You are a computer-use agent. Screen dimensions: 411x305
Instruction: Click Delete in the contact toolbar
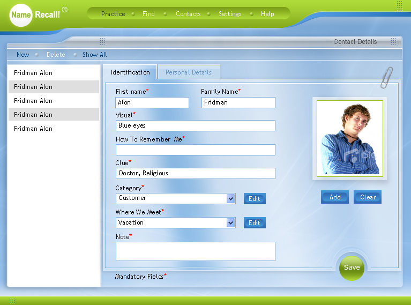[x=56, y=55]
